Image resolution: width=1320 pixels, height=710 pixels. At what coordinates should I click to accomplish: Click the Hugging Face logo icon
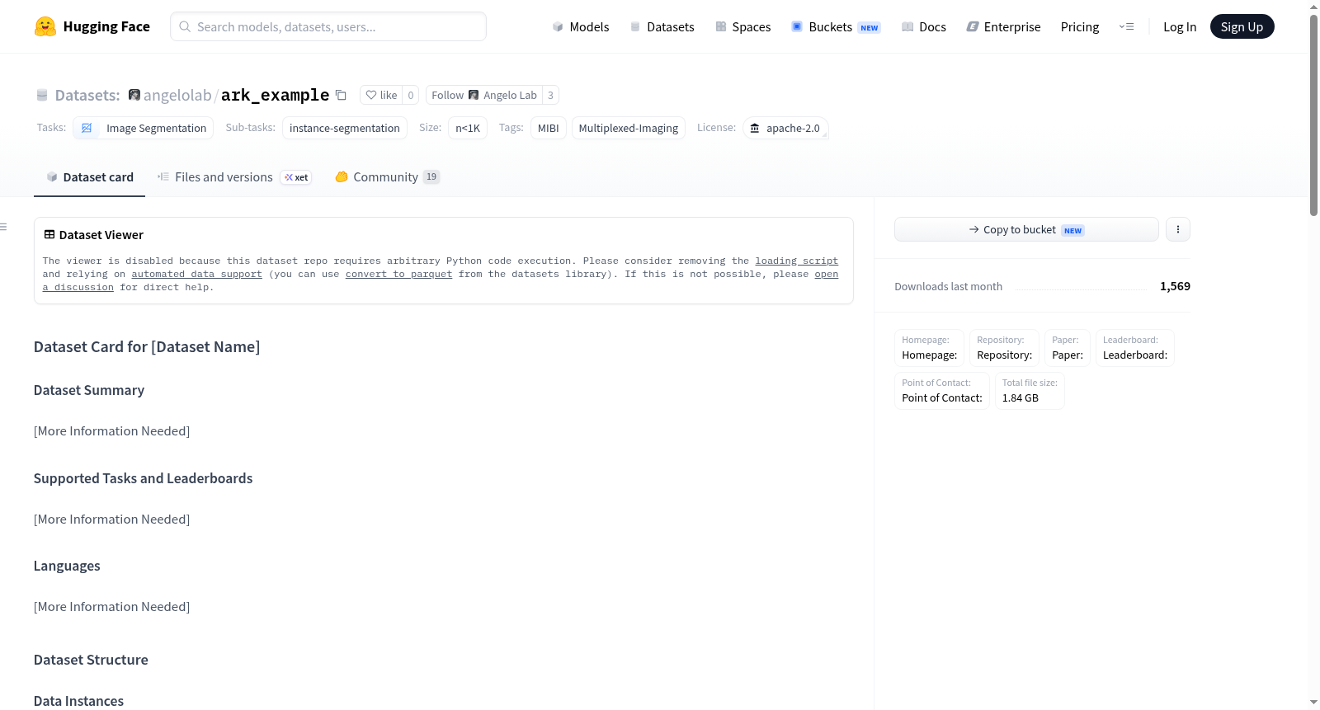click(x=45, y=26)
